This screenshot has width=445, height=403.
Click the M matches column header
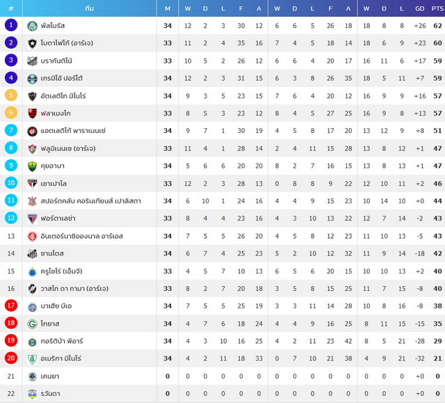point(168,8)
